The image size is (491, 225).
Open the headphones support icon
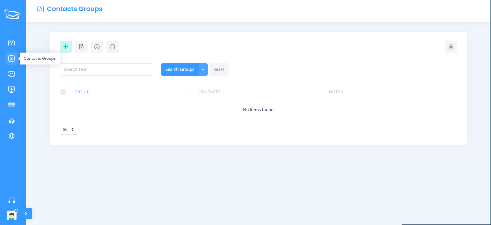(12, 200)
